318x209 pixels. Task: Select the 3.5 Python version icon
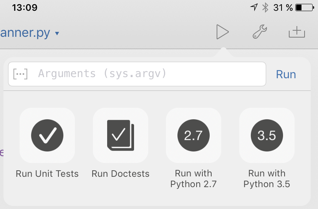[x=267, y=135]
